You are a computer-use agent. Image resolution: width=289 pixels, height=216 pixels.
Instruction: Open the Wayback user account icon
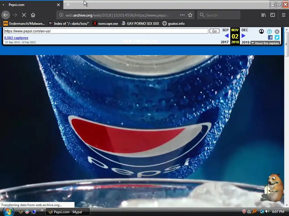click(261, 31)
